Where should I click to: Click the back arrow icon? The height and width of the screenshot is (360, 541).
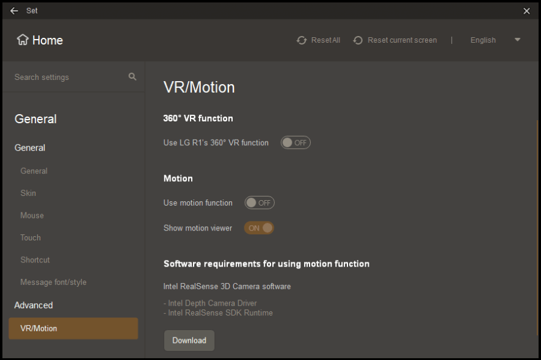[x=14, y=11]
